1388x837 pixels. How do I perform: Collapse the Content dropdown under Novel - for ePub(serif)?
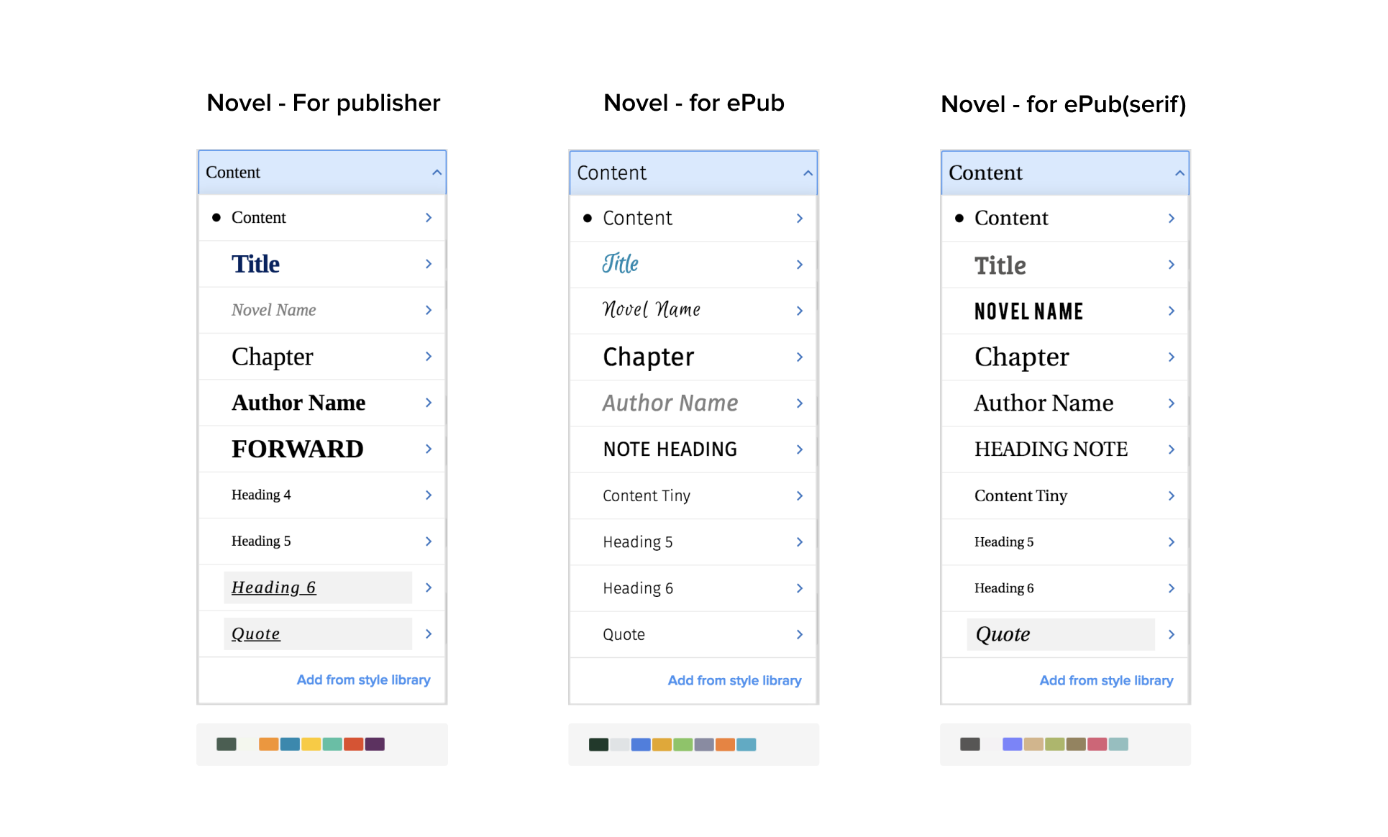(x=1179, y=173)
